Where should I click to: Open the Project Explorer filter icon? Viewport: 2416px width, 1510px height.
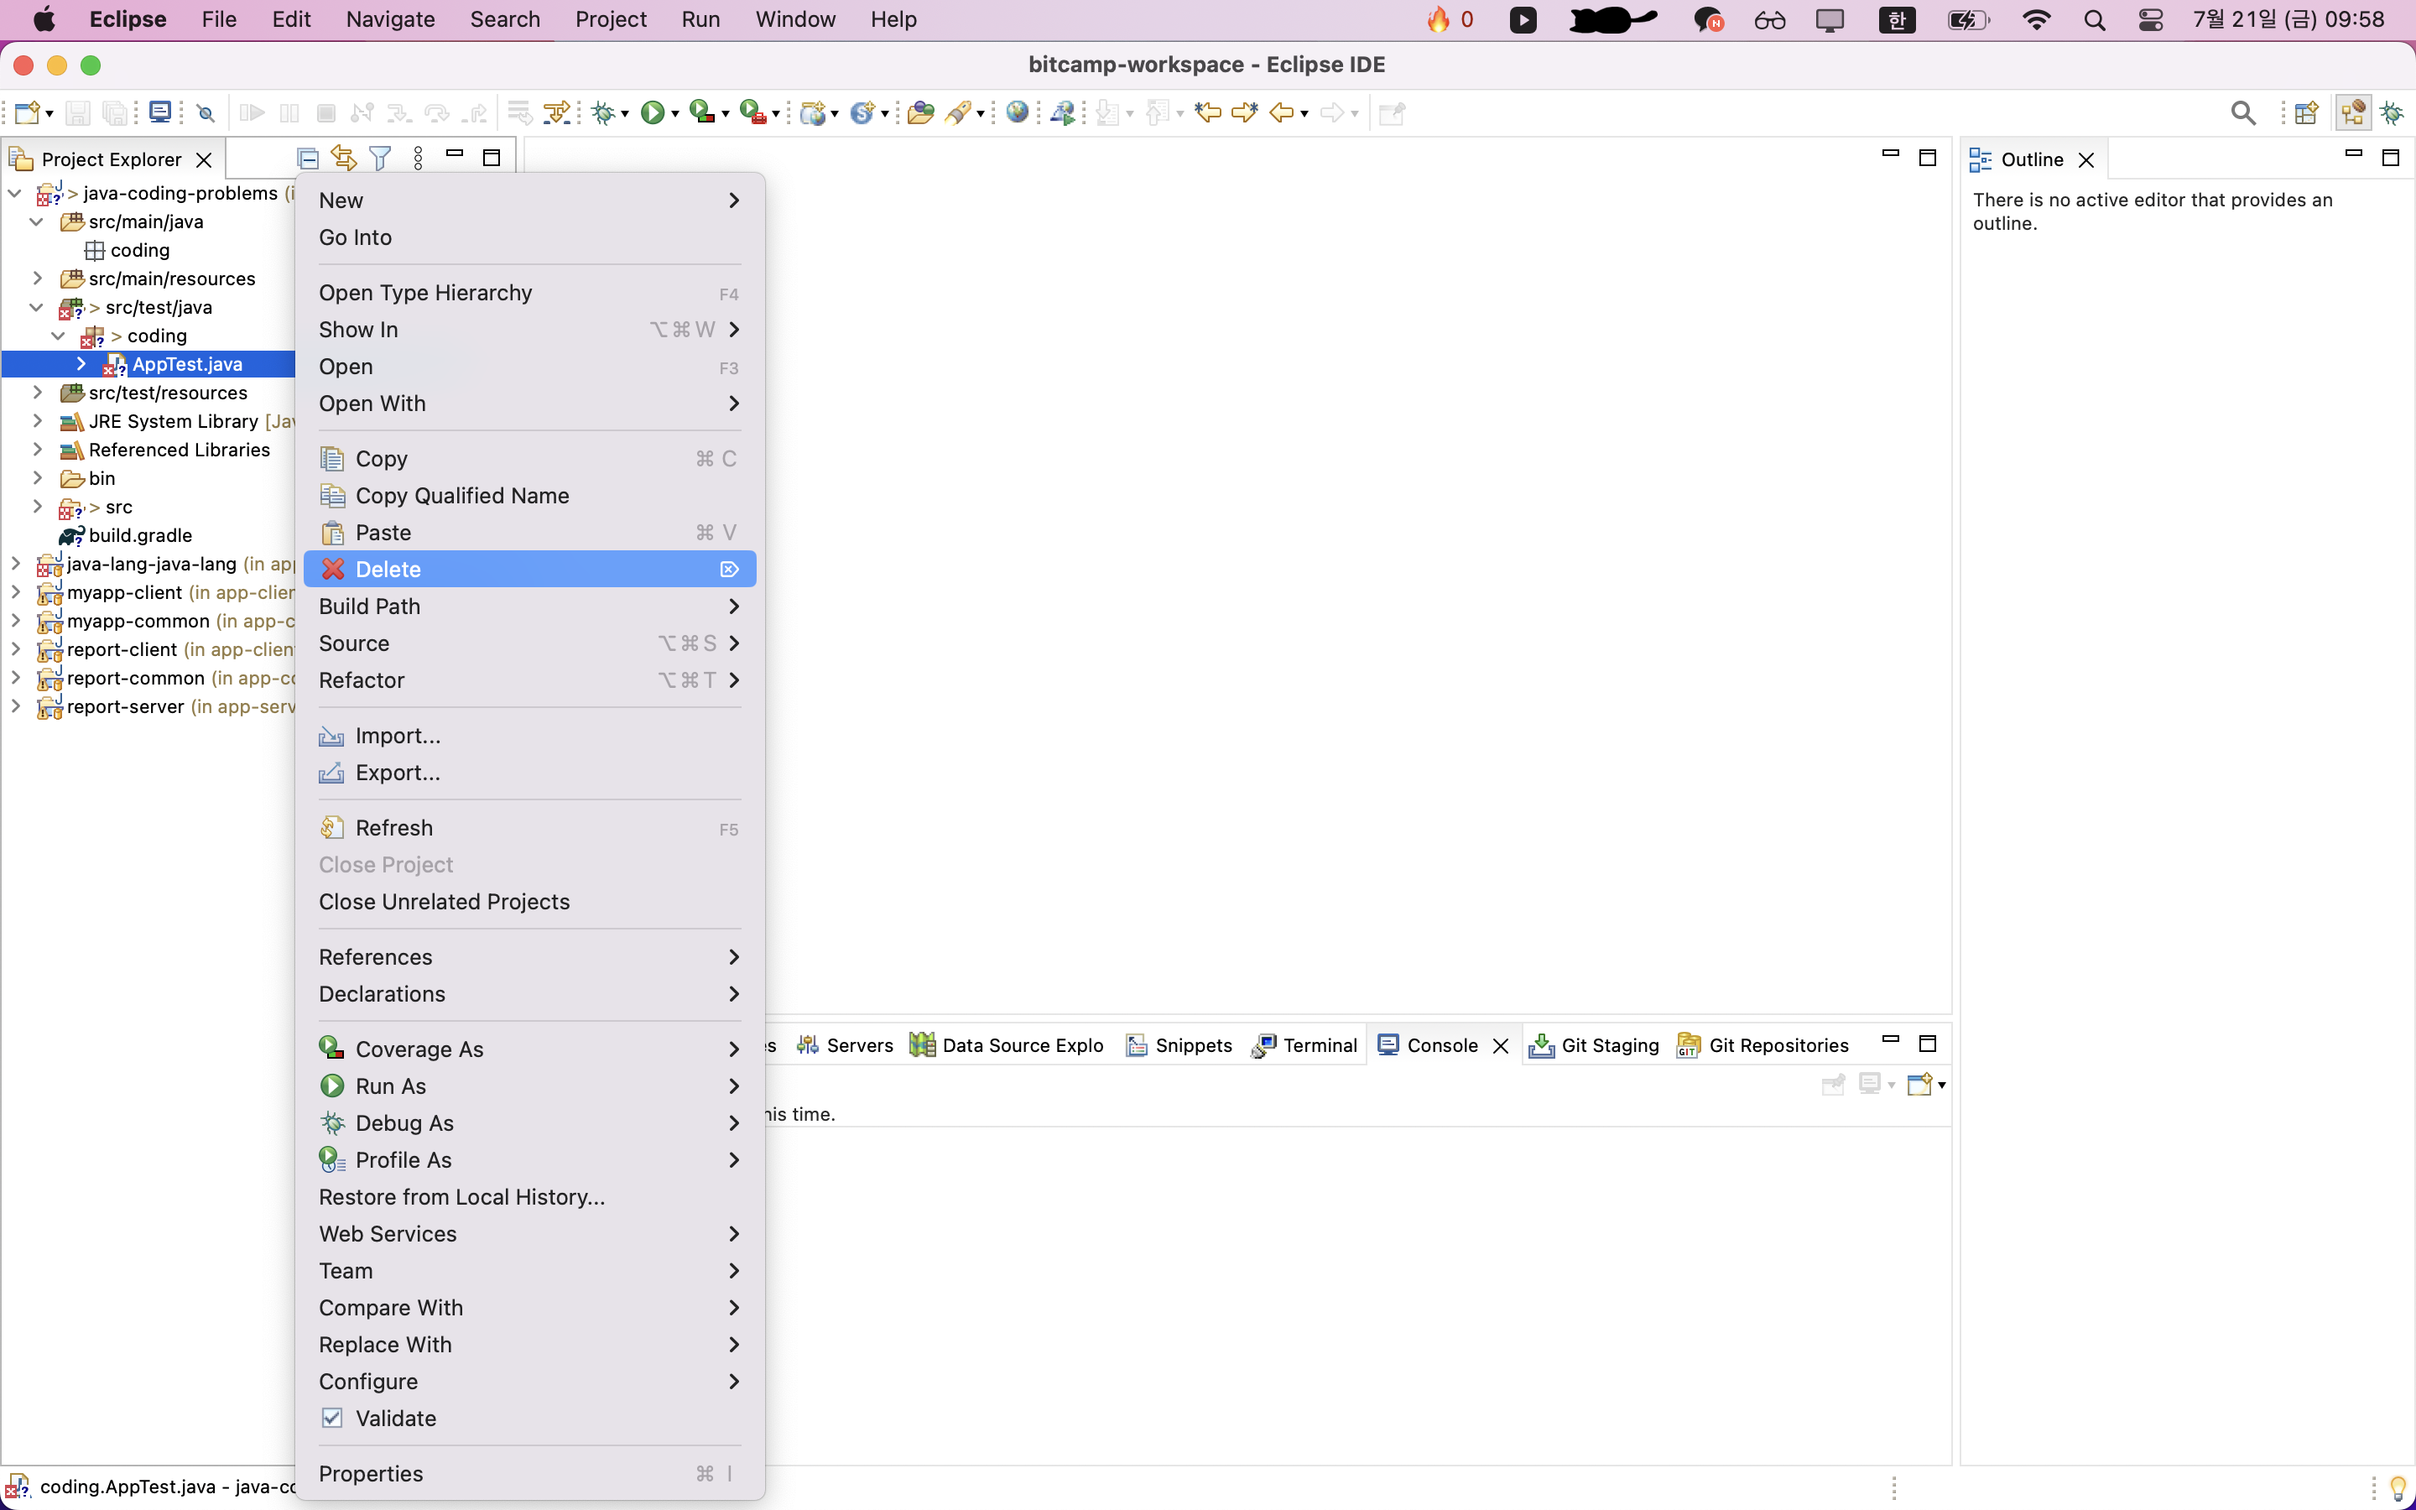(x=380, y=158)
